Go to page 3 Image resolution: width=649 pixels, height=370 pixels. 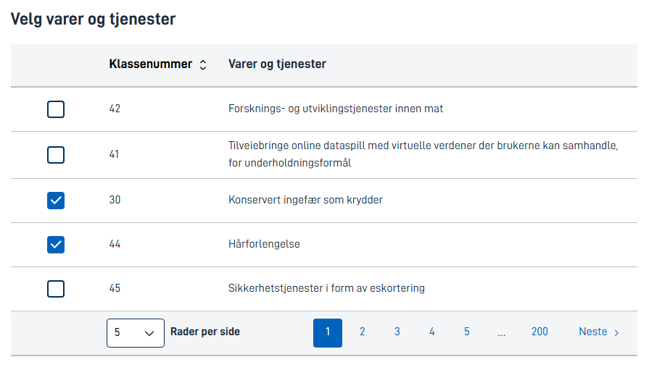pyautogui.click(x=397, y=332)
